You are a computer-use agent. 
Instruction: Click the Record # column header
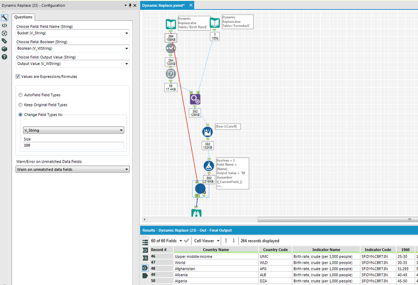click(161, 250)
